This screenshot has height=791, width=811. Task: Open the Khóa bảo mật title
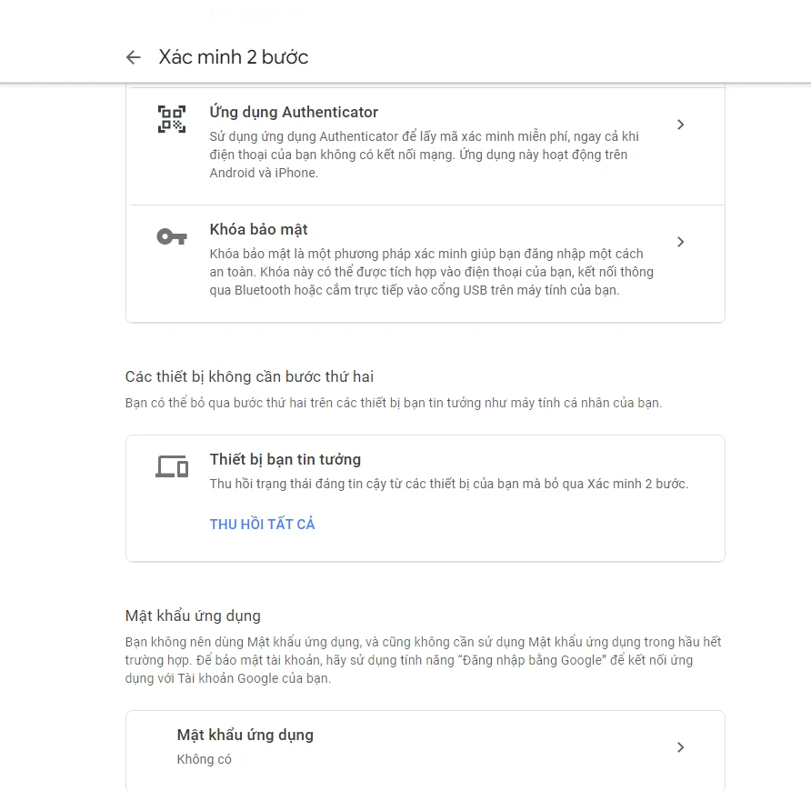258,229
